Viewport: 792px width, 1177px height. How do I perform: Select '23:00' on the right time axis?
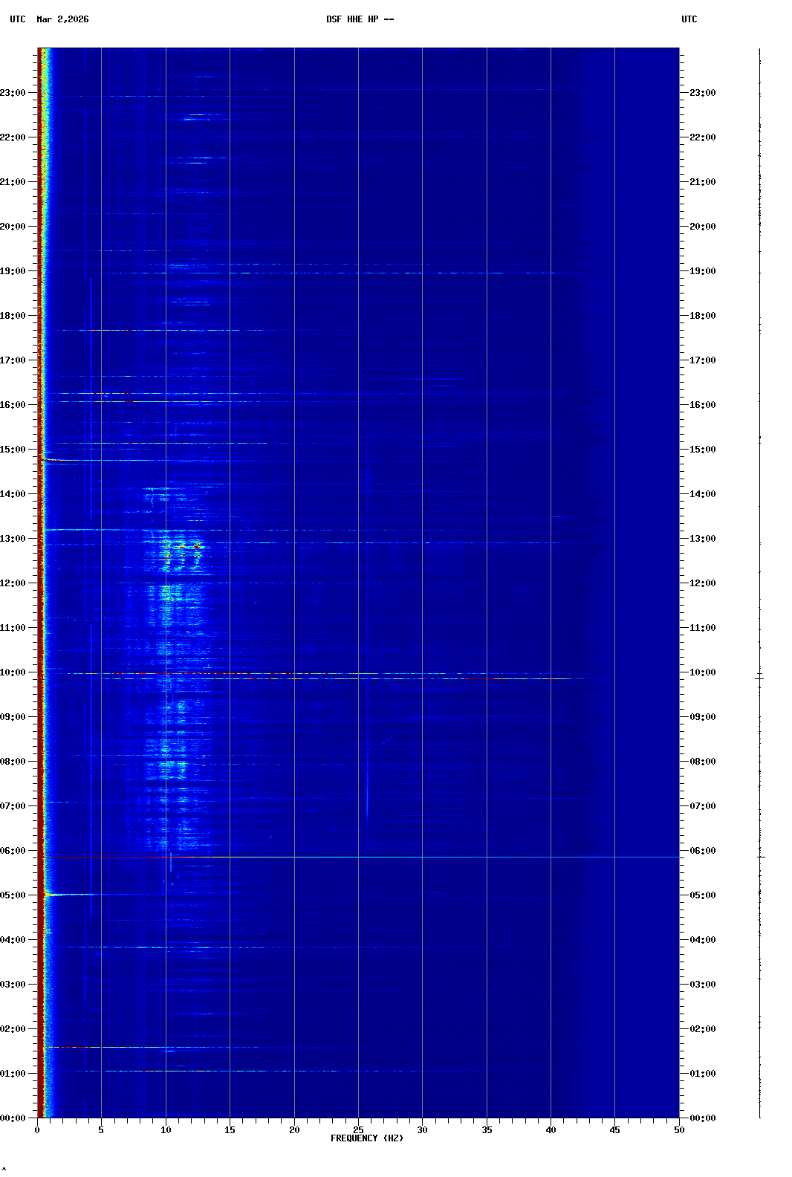[x=703, y=93]
